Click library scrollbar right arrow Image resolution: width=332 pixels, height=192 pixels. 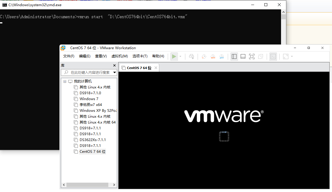pyautogui.click(x=114, y=185)
